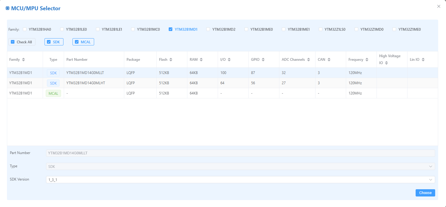Click SDK tag on the MLHT row
The height and width of the screenshot is (207, 446).
pyautogui.click(x=53, y=83)
